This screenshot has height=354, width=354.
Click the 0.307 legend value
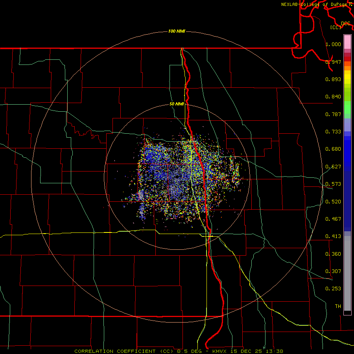click(x=333, y=271)
